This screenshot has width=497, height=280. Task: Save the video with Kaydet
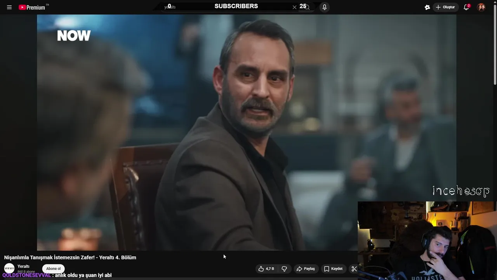[334, 269]
